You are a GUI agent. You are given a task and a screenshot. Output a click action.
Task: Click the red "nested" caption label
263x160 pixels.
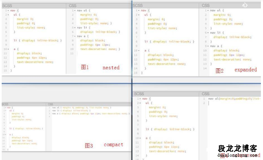point(111,68)
